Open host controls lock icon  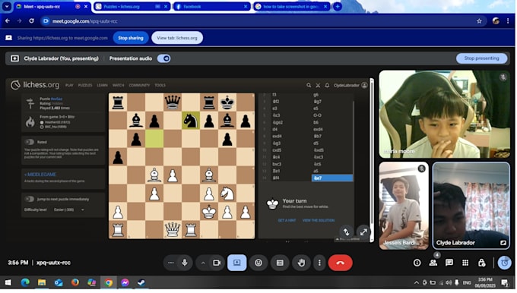(x=481, y=263)
